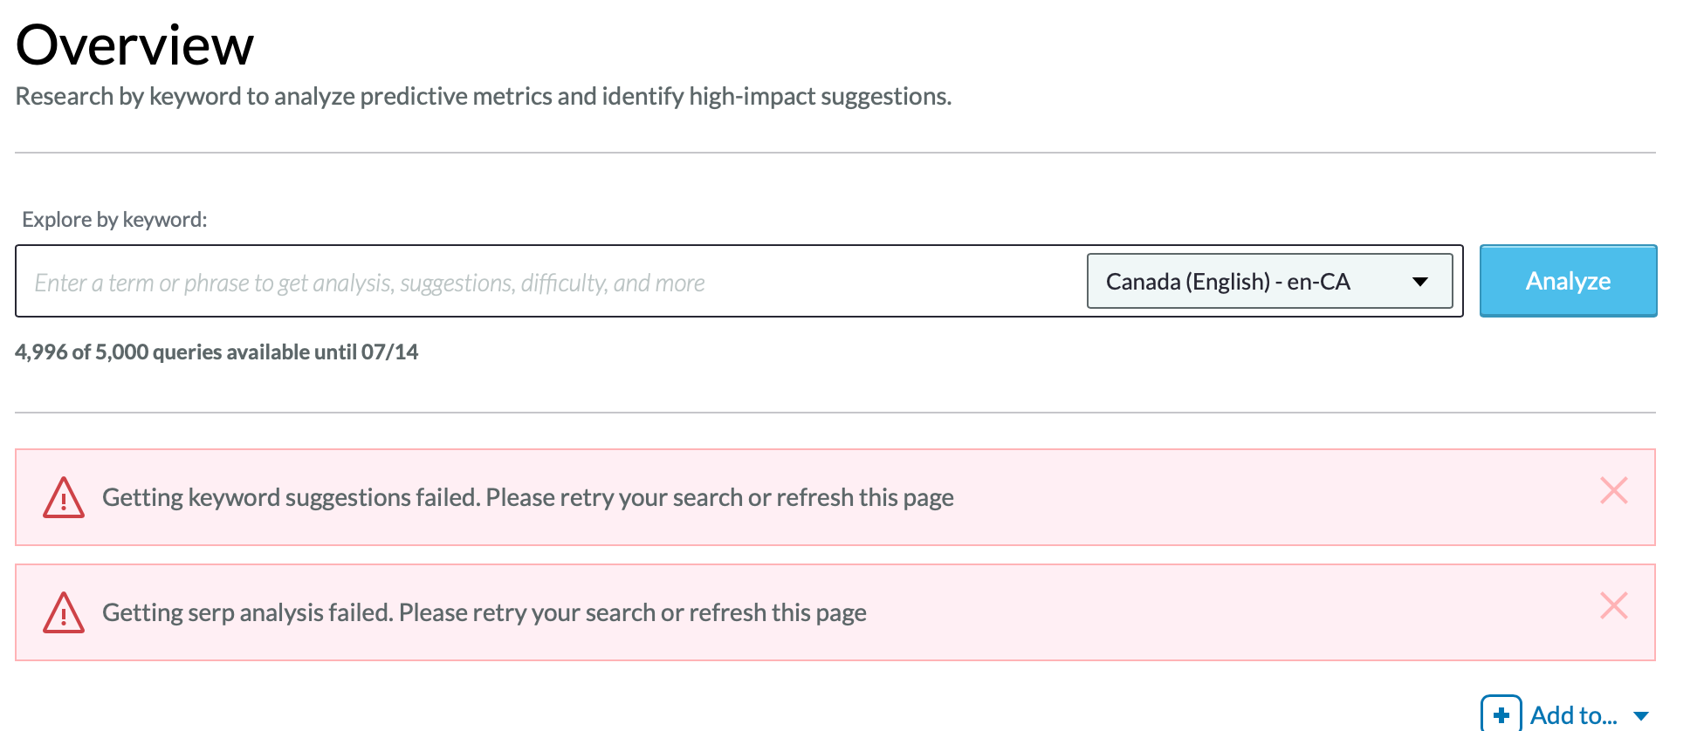Click the "Add to..." label
This screenshot has height=731, width=1704.
coord(1573,716)
